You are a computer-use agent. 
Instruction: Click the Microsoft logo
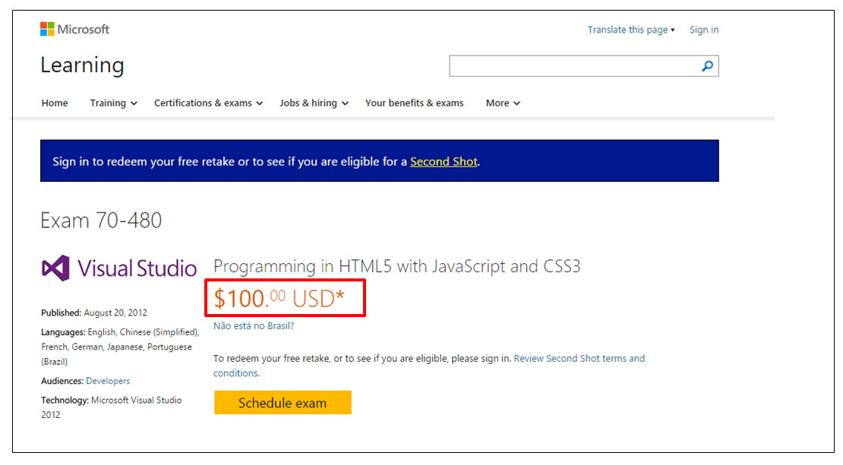[74, 29]
